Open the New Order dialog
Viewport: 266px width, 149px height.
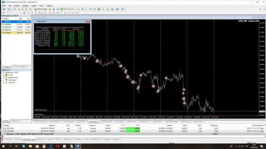[41, 9]
